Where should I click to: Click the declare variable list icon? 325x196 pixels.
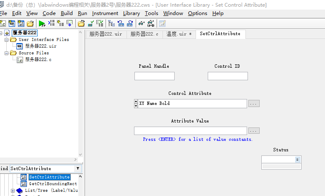[x=60, y=23]
